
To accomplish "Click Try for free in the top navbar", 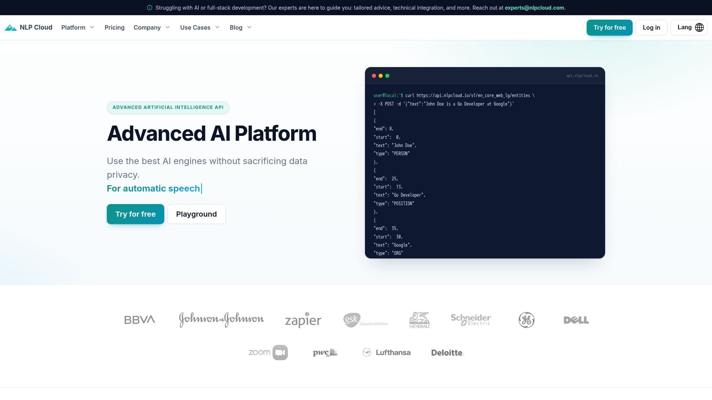I will [x=609, y=27].
